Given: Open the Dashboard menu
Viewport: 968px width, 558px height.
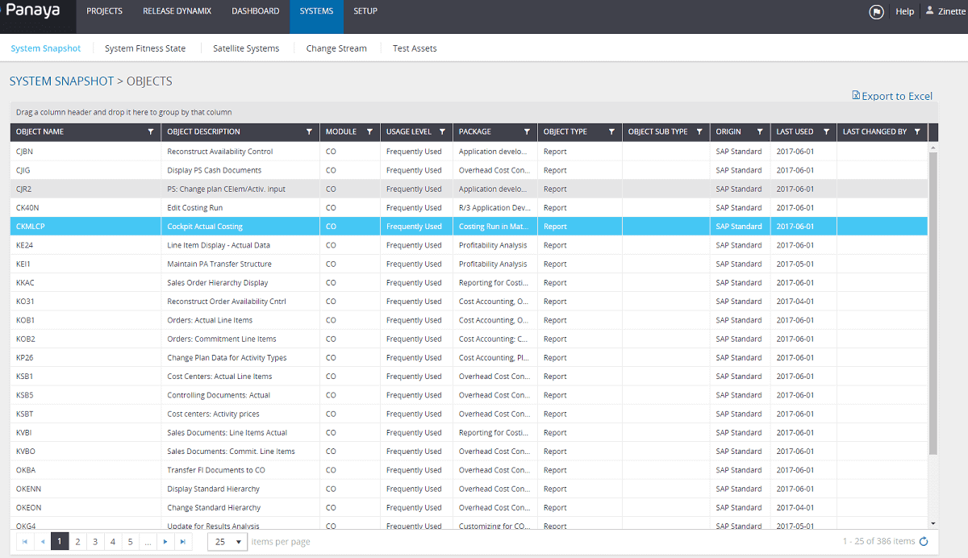Looking at the screenshot, I should [x=256, y=11].
